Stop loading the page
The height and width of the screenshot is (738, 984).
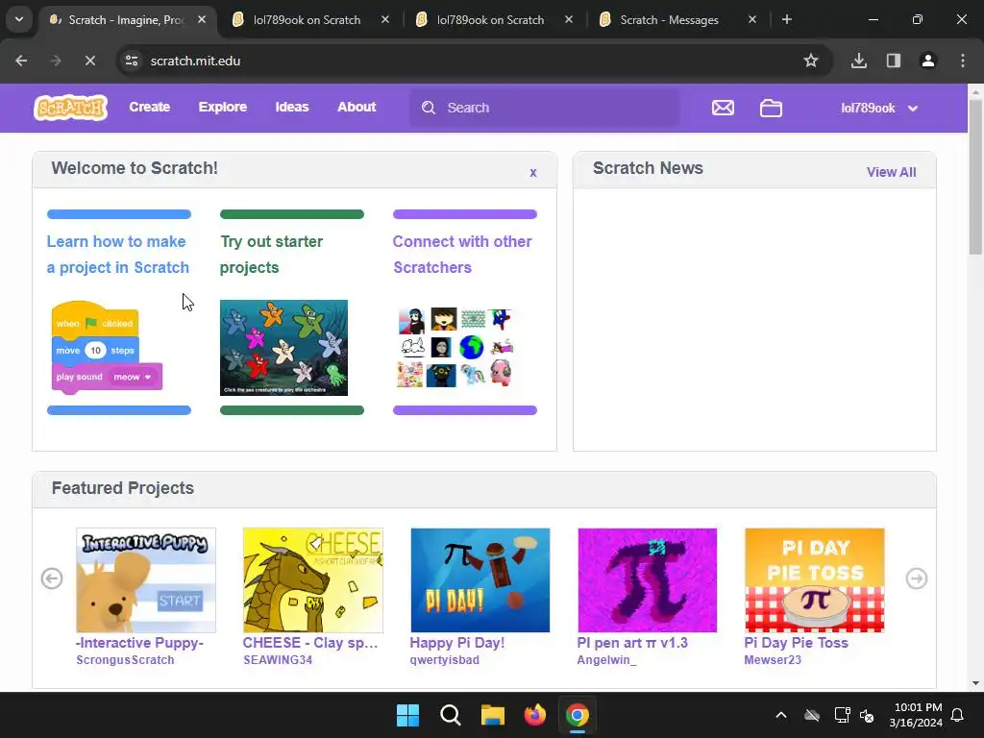(89, 61)
